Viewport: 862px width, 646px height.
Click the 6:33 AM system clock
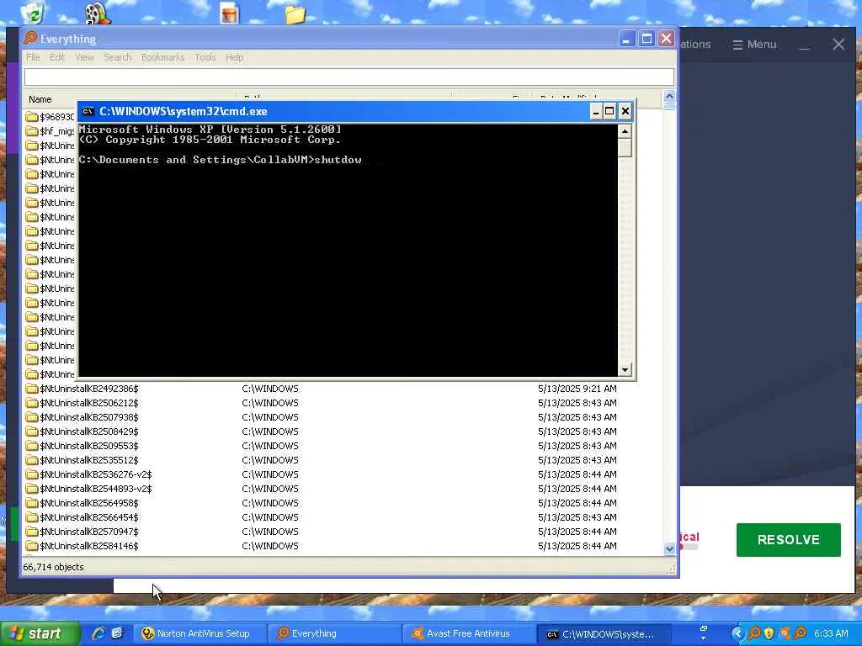click(831, 633)
